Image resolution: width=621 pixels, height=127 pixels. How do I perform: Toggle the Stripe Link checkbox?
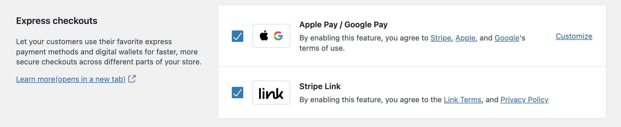(238, 93)
